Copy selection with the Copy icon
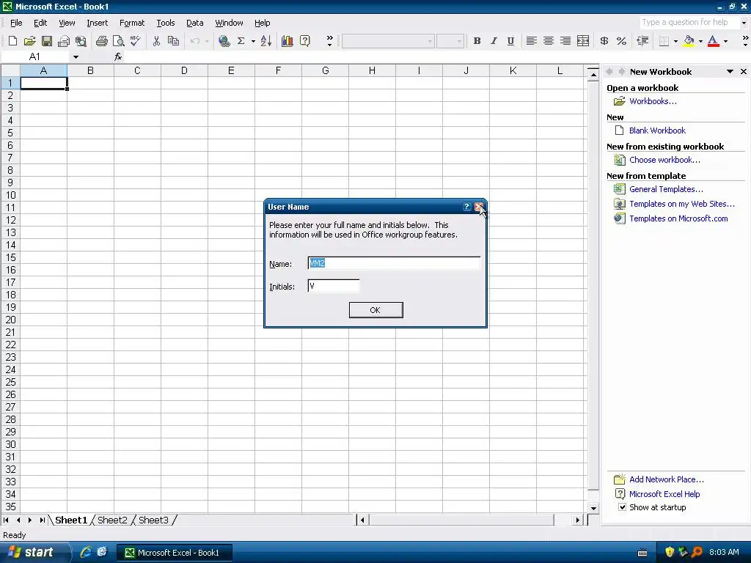751x563 pixels. tap(173, 41)
